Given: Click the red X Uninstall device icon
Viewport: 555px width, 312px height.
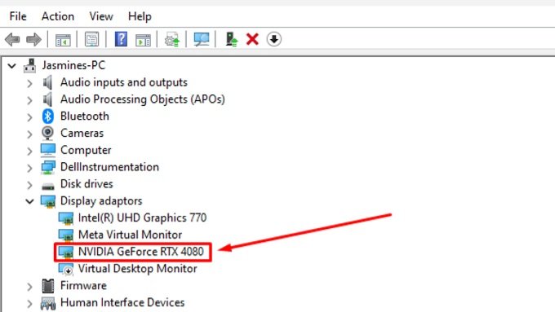Looking at the screenshot, I should tap(252, 39).
